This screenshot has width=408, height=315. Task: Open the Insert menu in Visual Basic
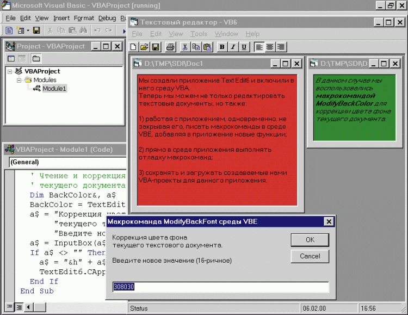click(x=61, y=18)
